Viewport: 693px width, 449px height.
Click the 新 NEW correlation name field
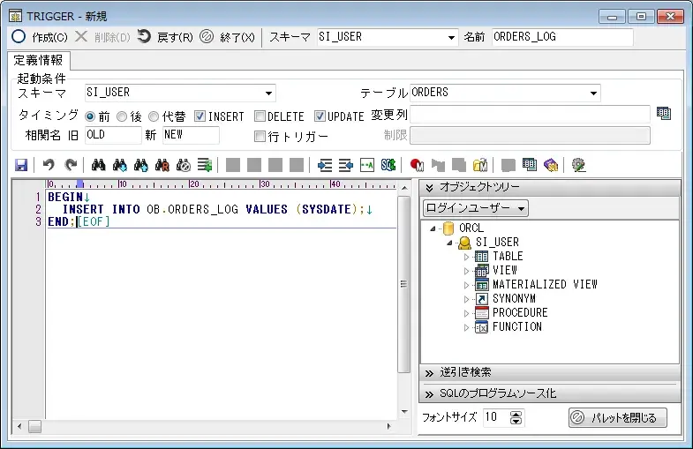[x=191, y=135]
